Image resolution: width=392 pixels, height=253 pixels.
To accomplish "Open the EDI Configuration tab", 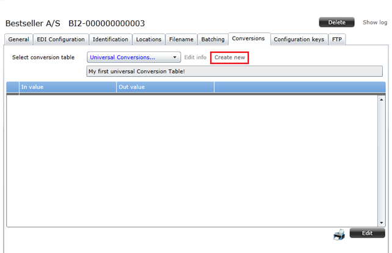I will coord(60,40).
